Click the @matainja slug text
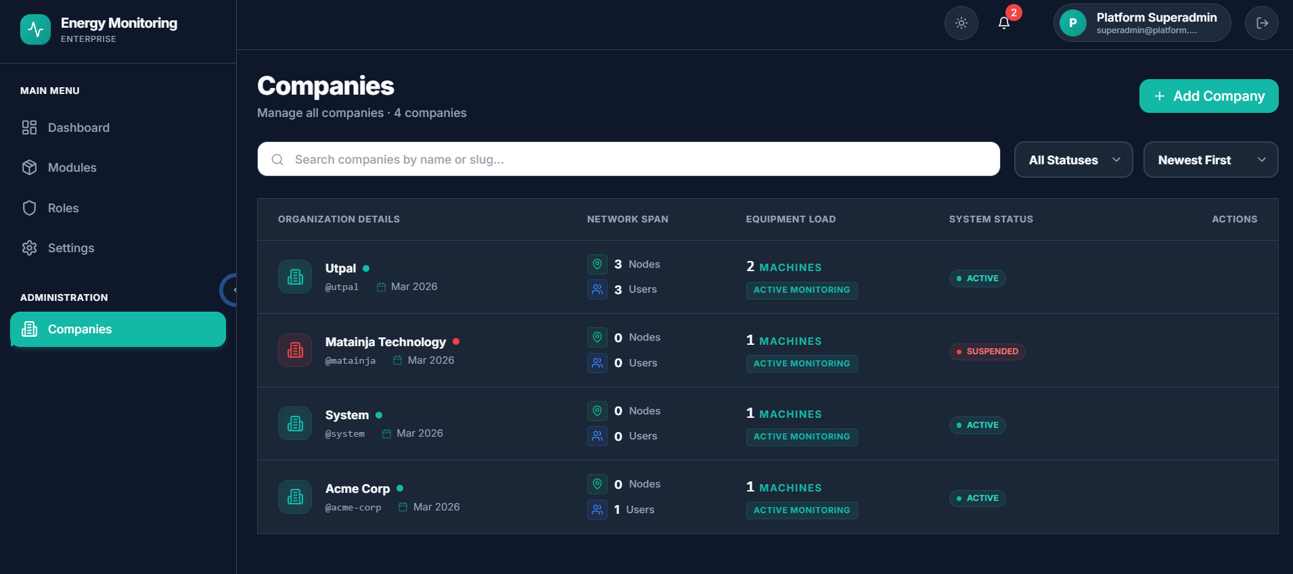This screenshot has height=574, width=1293. pos(350,361)
